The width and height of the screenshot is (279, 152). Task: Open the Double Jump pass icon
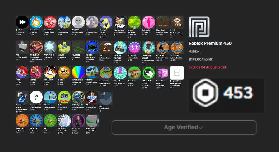tap(120, 22)
